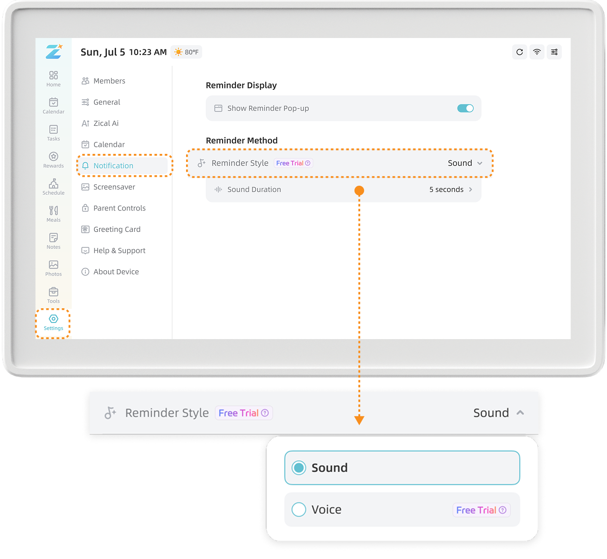
Task: Tap the Zical logo above the Home icon
Action: pyautogui.click(x=54, y=52)
